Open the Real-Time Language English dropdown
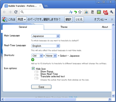Image resolution: width=116 pixels, height=102 pixels. 46,46
